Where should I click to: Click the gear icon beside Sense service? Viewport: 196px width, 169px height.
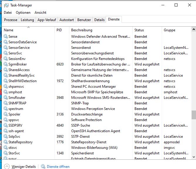[6, 36]
